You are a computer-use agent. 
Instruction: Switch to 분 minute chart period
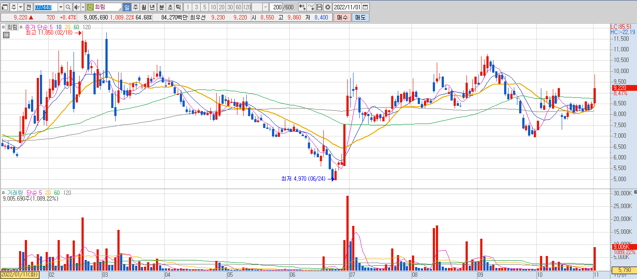161,7
